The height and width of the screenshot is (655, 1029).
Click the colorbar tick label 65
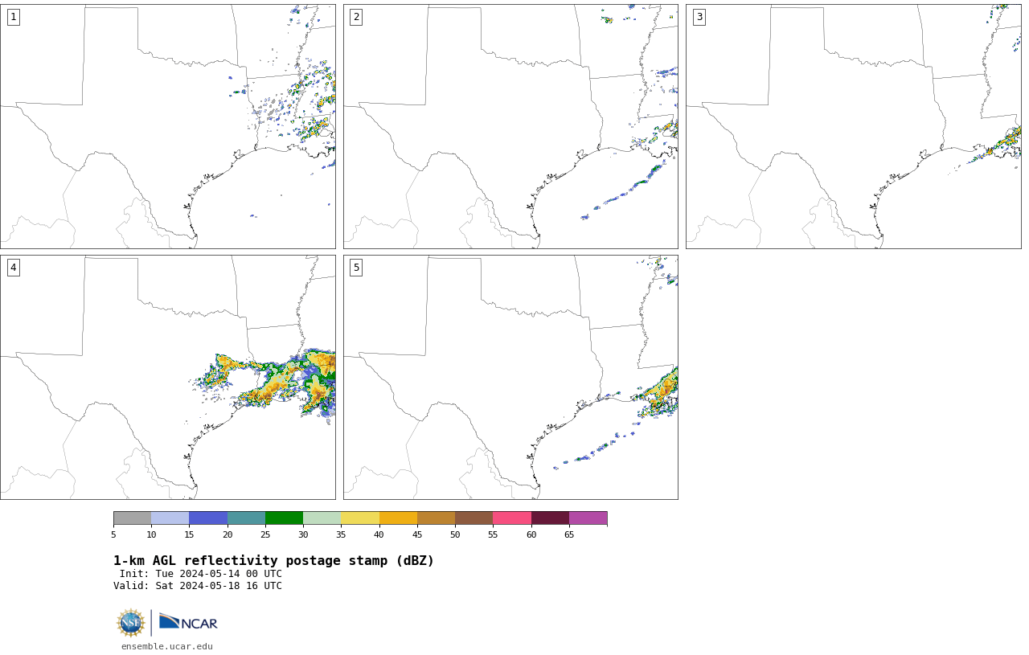point(569,534)
